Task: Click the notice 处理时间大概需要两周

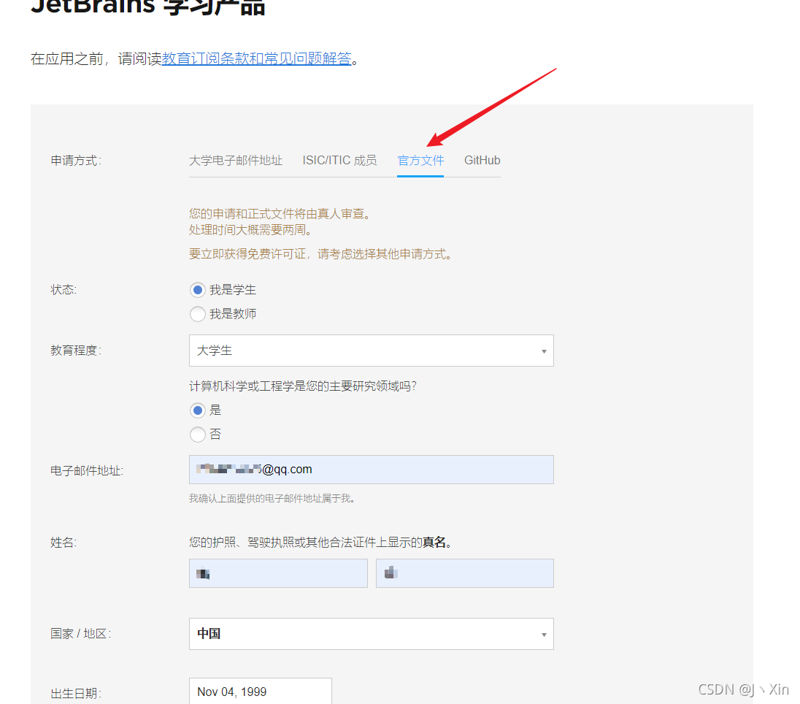Action: click(x=250, y=230)
